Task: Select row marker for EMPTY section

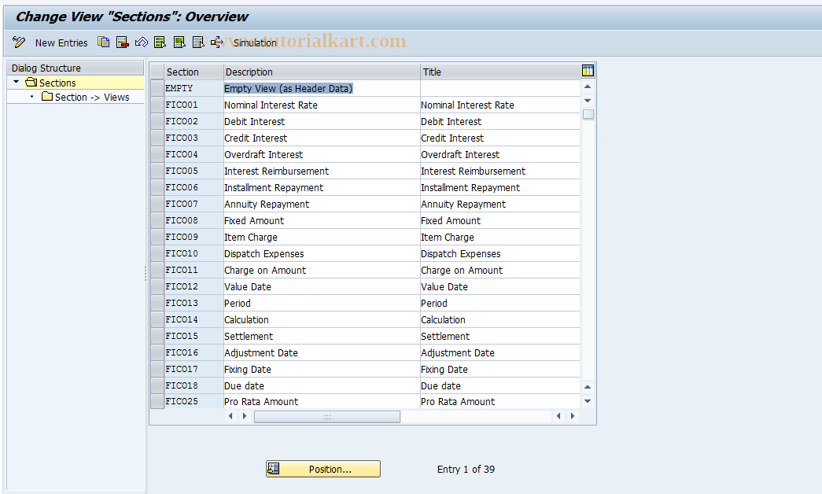Action: coord(157,88)
